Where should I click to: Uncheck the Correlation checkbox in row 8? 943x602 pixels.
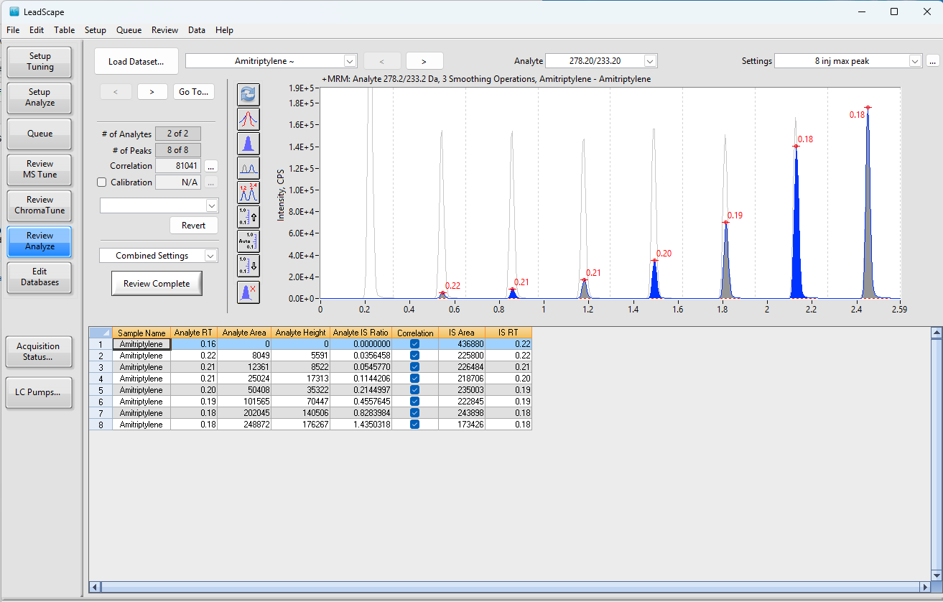tap(415, 425)
